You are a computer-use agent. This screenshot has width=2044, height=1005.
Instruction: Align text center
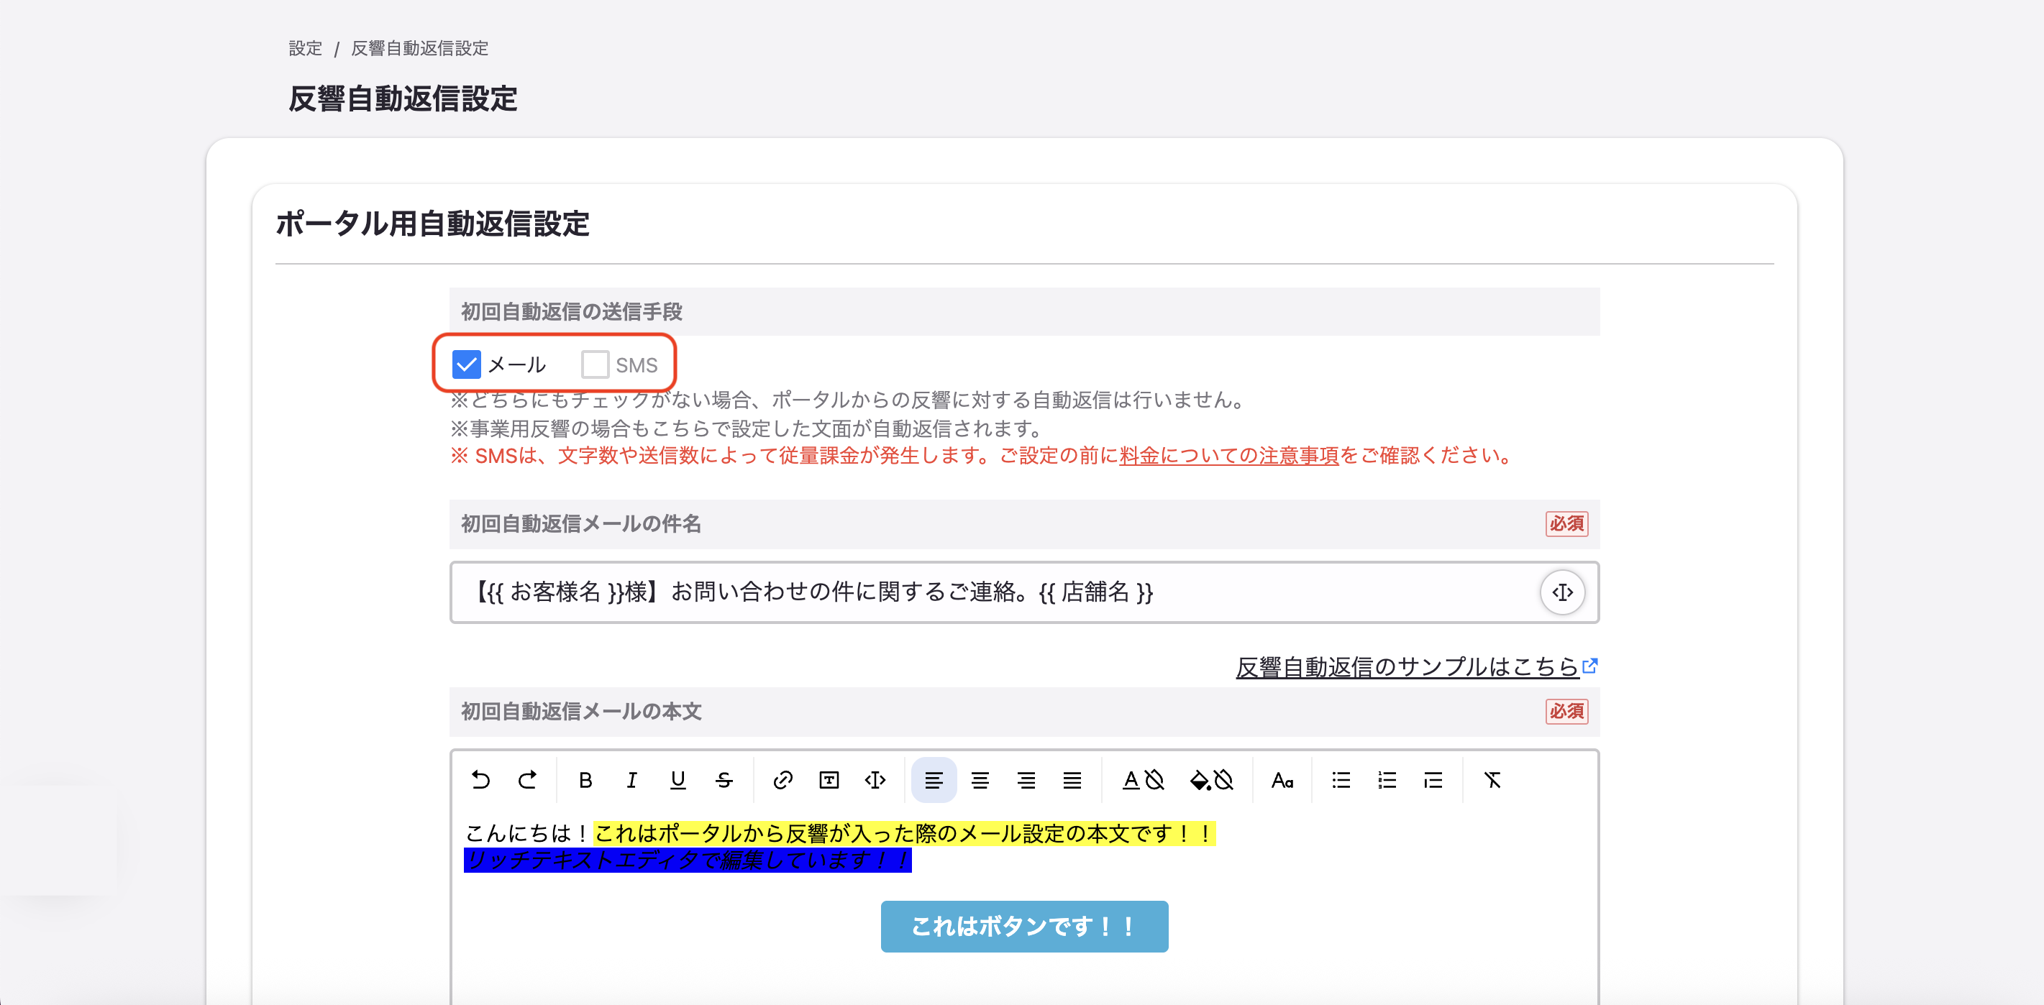pyautogui.click(x=980, y=780)
